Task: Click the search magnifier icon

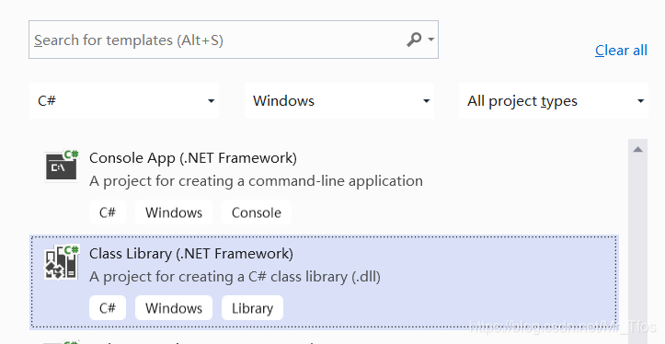Action: point(414,40)
